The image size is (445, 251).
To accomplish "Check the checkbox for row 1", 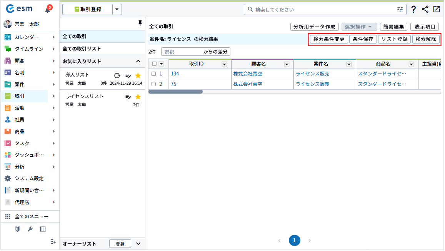I will point(154,74).
